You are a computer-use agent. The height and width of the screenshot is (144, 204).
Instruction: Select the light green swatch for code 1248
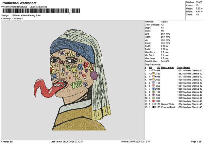coord(154,98)
